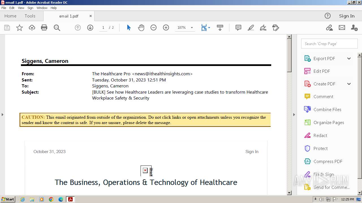Expand Export PDF chevron
362x203 pixels.
pyautogui.click(x=349, y=58)
